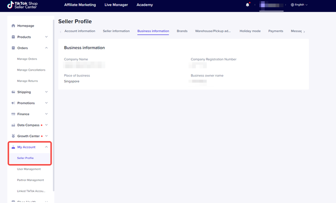This screenshot has width=336, height=203.
Task: Expand the Promotions menu chevron
Action: [46, 103]
